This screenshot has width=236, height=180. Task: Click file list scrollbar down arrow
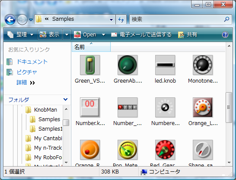click(x=229, y=162)
